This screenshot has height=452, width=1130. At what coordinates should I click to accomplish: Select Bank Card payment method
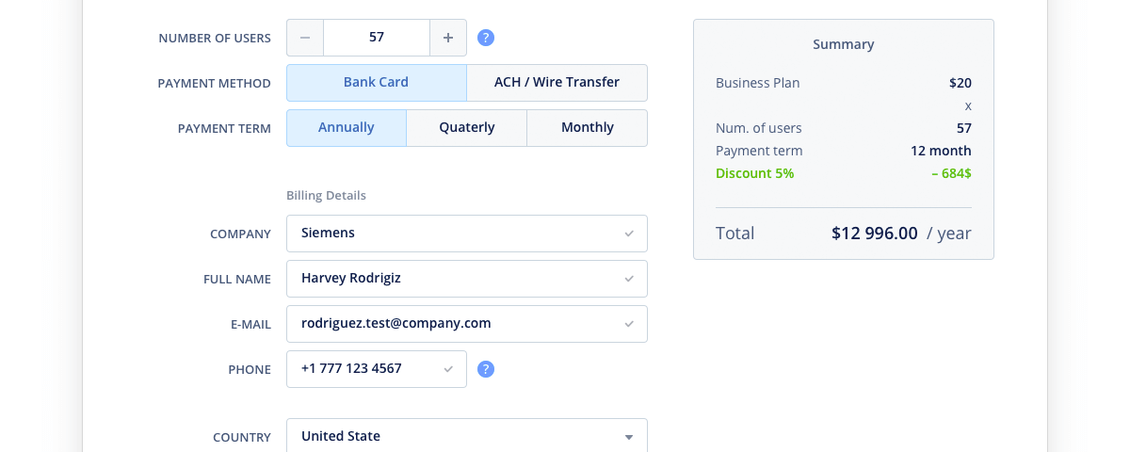pyautogui.click(x=376, y=83)
